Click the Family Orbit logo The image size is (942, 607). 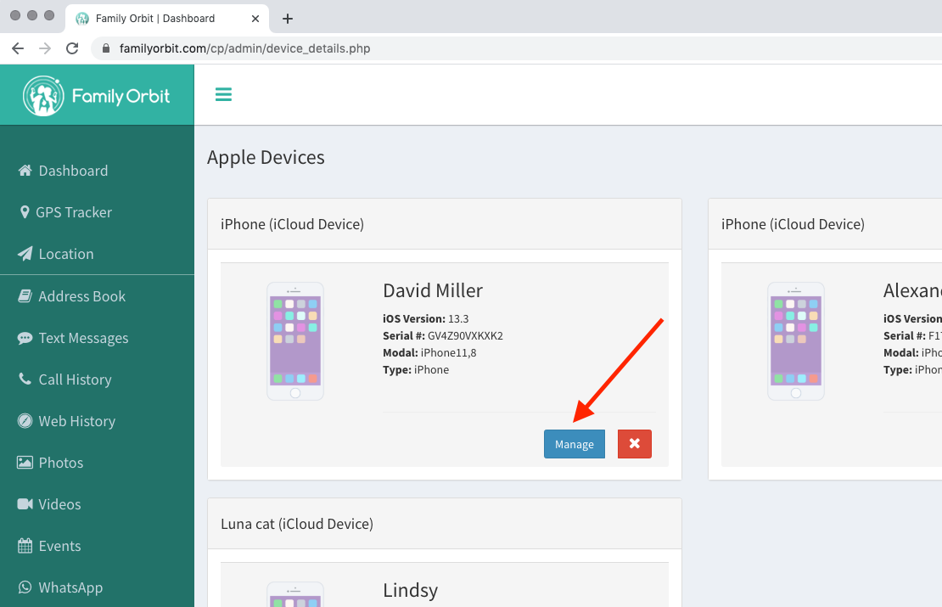[97, 96]
